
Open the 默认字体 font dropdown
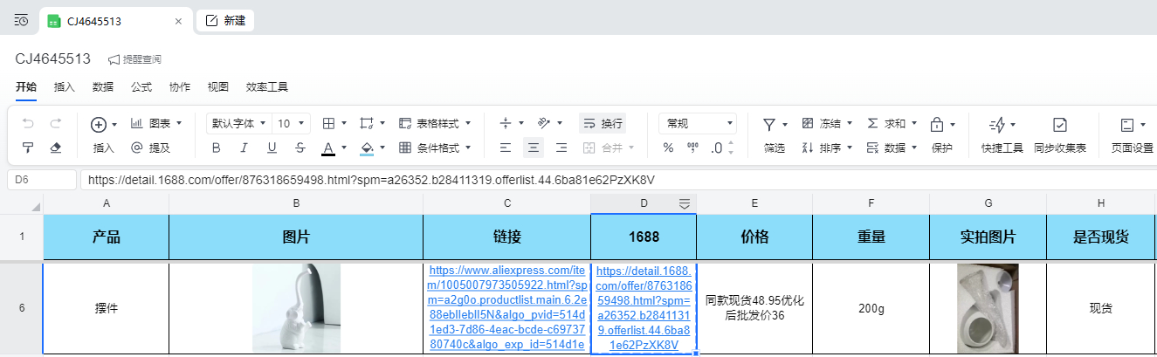(238, 123)
